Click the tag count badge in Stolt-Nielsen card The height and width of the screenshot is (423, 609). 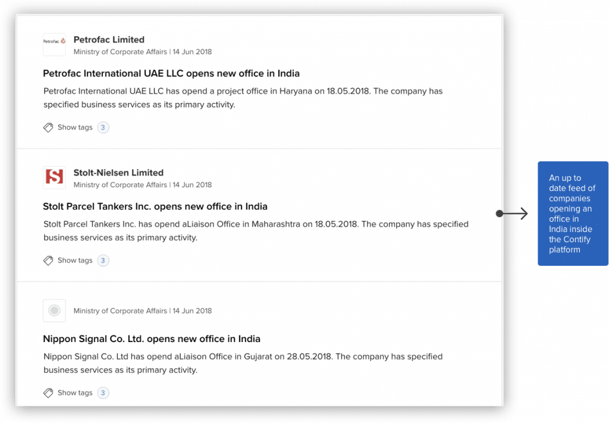click(103, 260)
